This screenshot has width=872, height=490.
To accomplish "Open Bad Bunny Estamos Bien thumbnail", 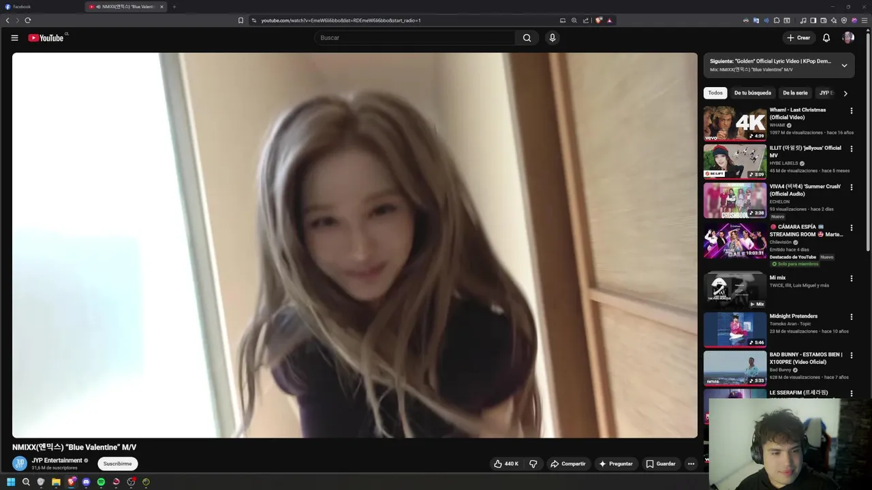I will tap(735, 367).
